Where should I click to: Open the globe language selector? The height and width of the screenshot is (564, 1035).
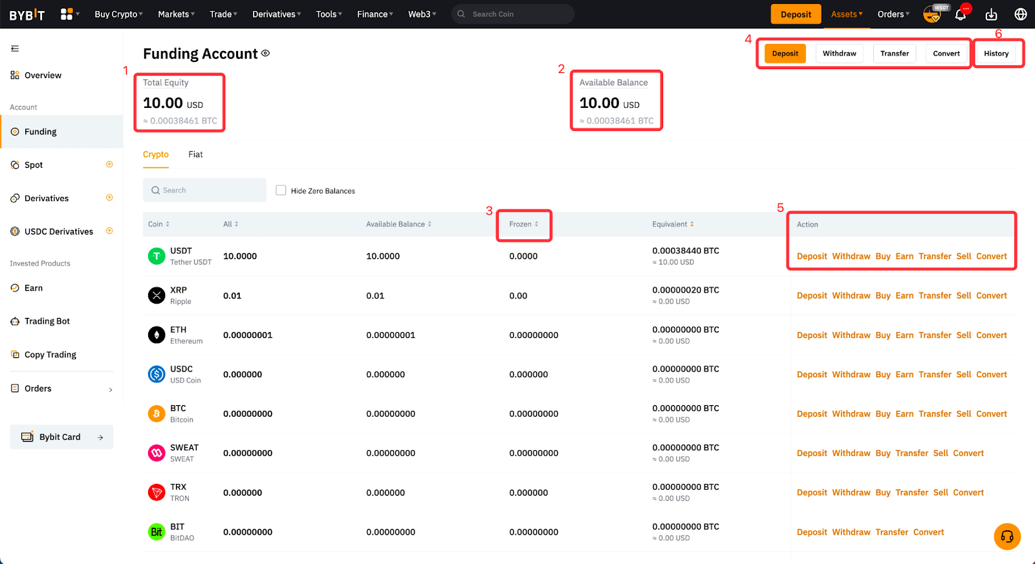tap(1021, 14)
